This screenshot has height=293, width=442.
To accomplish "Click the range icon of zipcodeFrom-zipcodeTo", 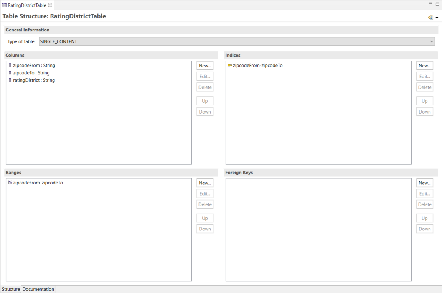I will click(x=10, y=183).
